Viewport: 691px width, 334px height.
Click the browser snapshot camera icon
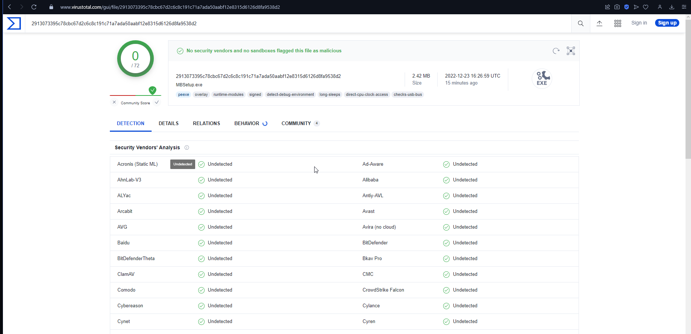(617, 7)
